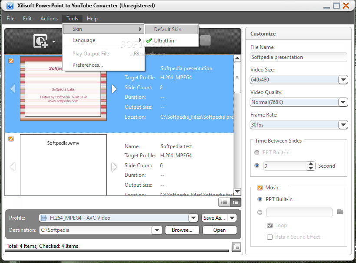Viewport: 356px width, 263px height.
Task: Open Preferences from Tools menu
Action: [103, 65]
